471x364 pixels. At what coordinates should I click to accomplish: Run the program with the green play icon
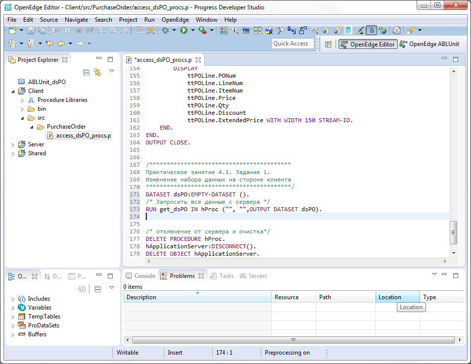[184, 30]
